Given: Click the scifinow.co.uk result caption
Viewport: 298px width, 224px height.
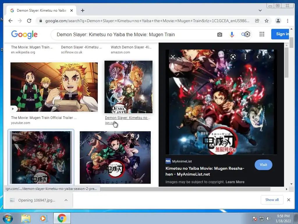Looking at the screenshot, I should [x=72, y=52].
